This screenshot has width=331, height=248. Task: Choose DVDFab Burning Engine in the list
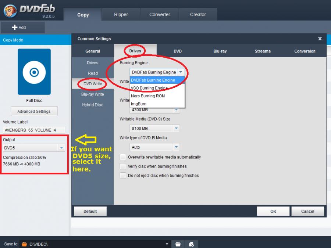tap(157, 80)
